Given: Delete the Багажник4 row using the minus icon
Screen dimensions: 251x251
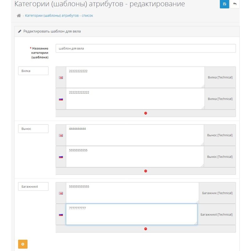Looking at the screenshot, I should pos(145,228).
